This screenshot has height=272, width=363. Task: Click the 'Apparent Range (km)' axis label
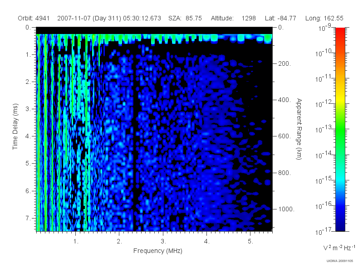299,129
